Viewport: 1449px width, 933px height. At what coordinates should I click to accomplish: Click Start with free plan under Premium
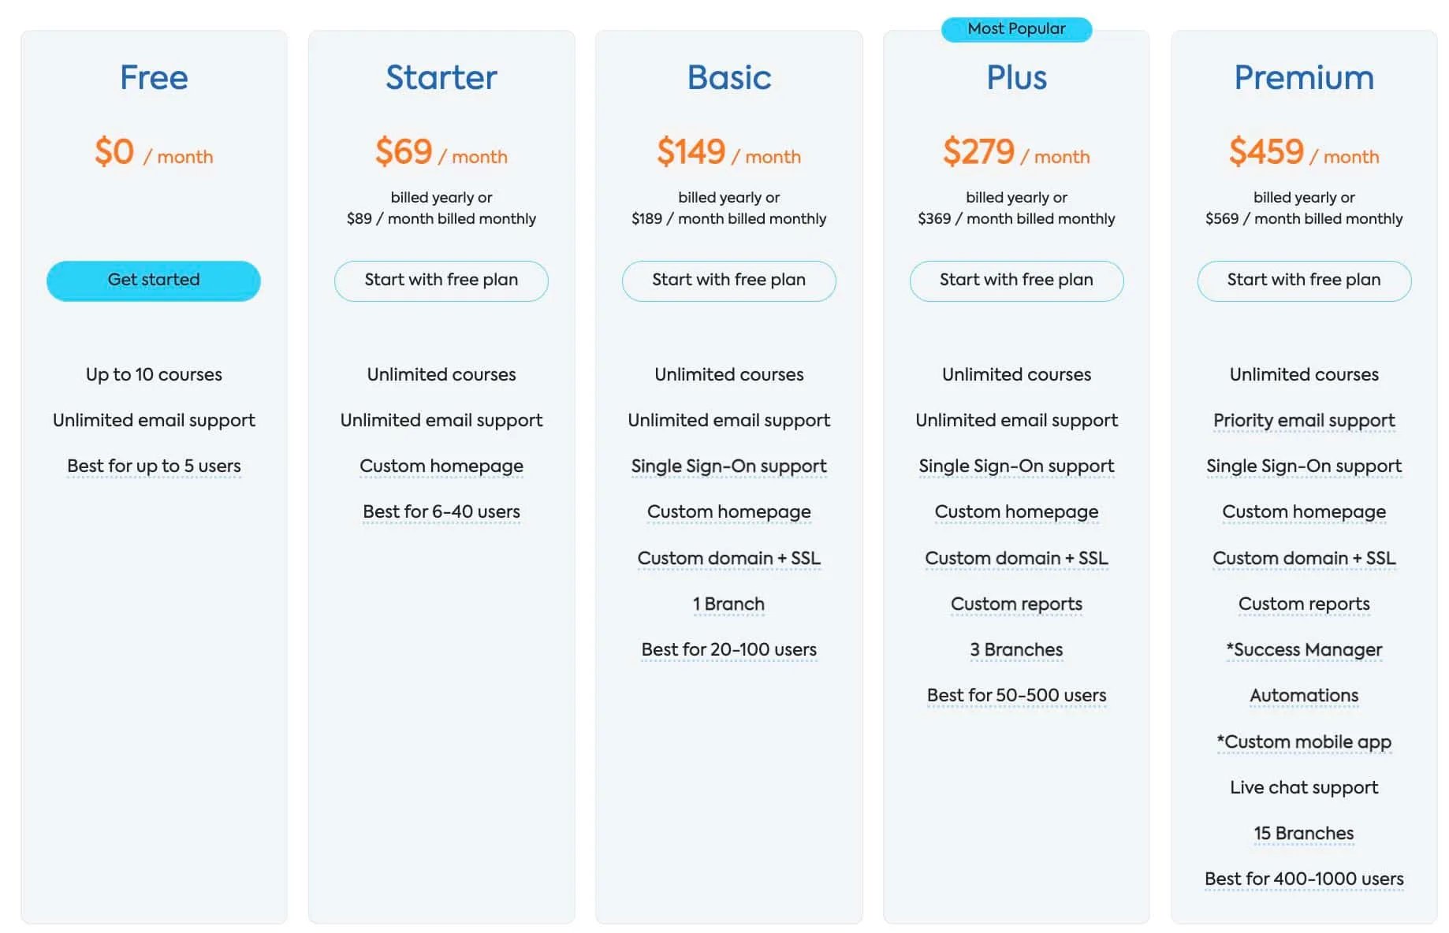[1304, 281]
